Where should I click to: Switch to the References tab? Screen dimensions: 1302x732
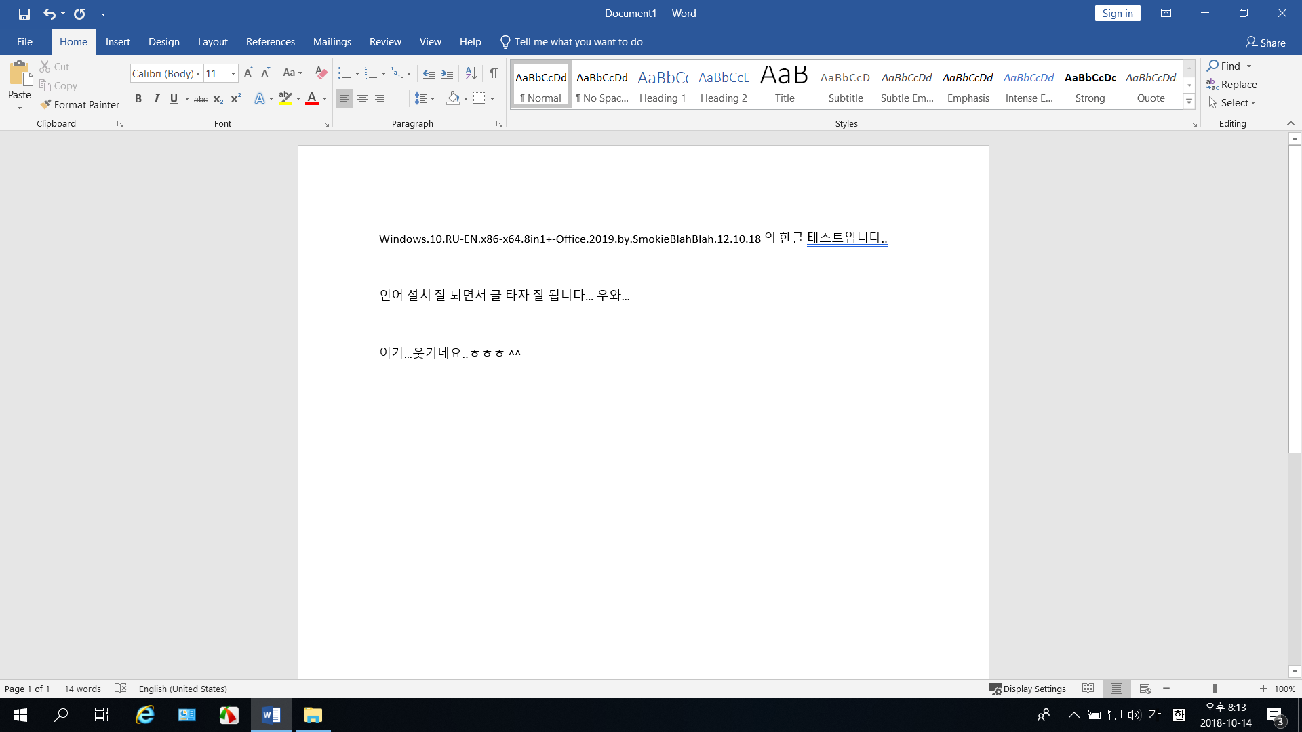271,42
